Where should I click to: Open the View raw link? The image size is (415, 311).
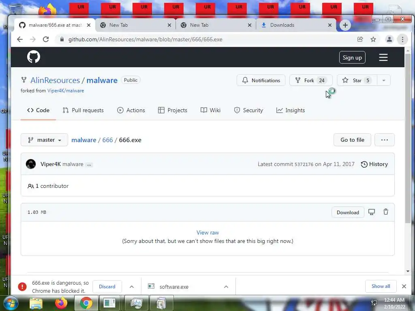point(207,232)
